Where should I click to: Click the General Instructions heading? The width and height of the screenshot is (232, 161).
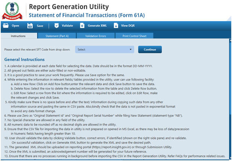[x=24, y=60]
